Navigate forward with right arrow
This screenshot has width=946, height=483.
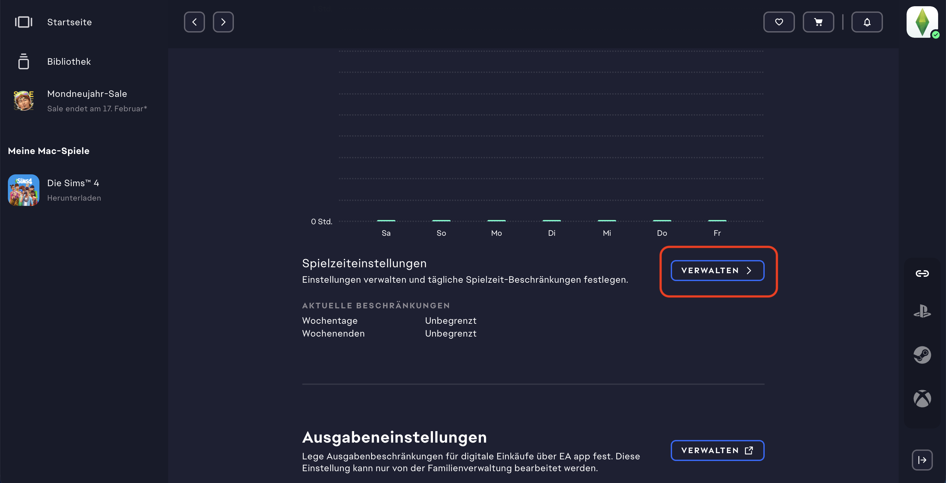pos(223,22)
